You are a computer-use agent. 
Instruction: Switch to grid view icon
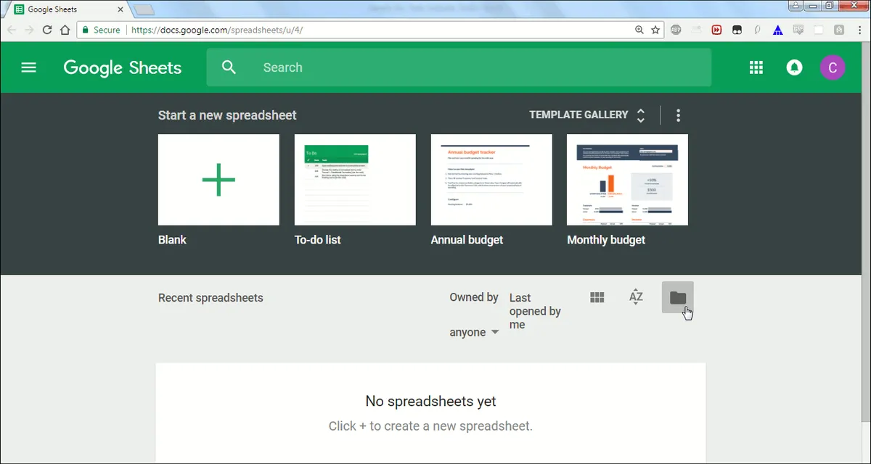click(597, 297)
